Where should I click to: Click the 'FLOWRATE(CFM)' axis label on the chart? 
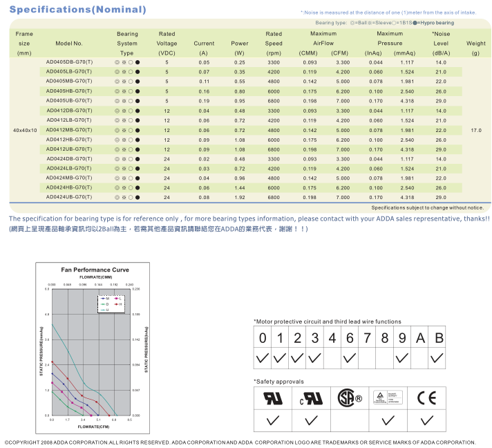tap(93, 427)
